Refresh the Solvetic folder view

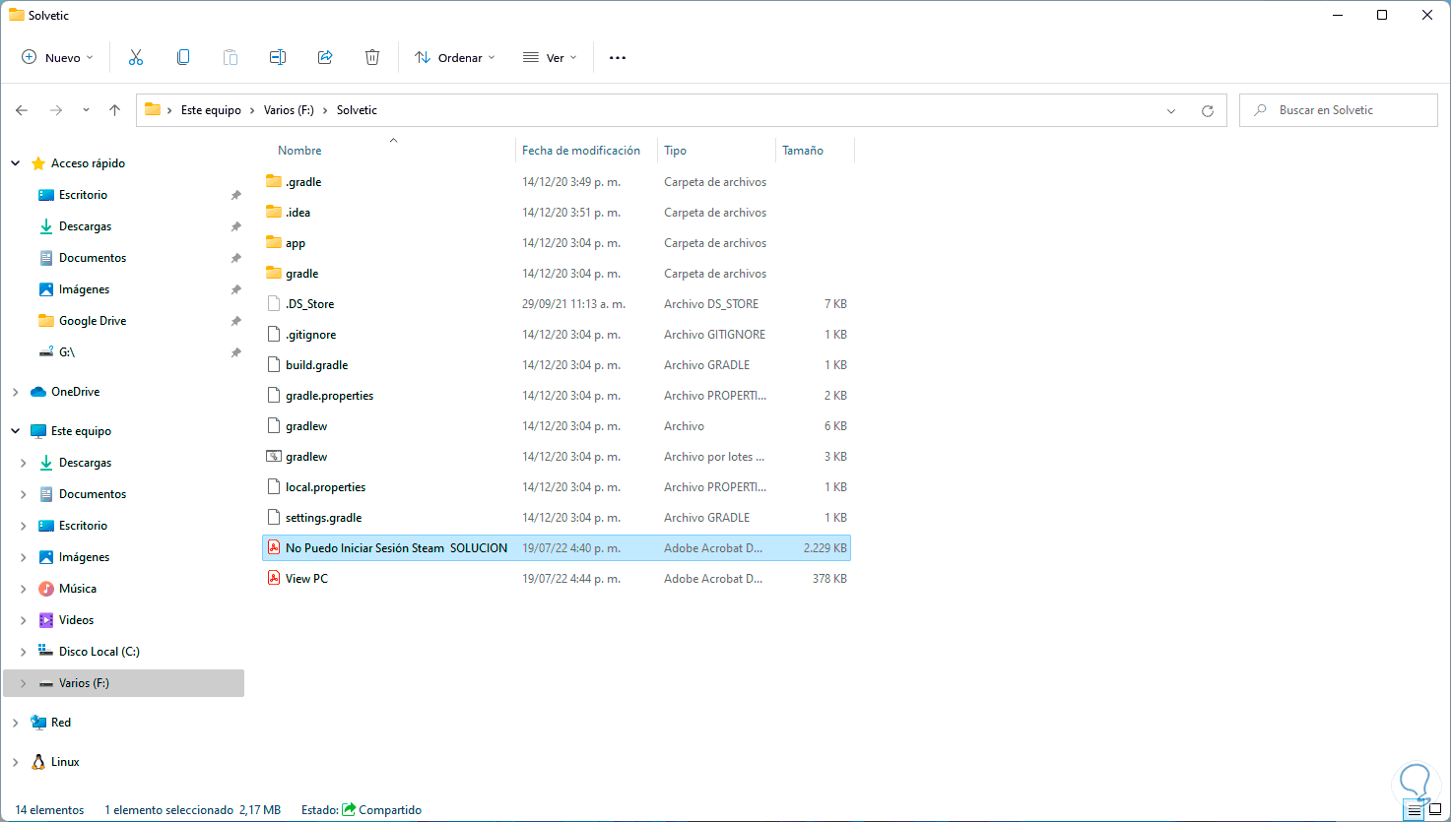click(1208, 111)
